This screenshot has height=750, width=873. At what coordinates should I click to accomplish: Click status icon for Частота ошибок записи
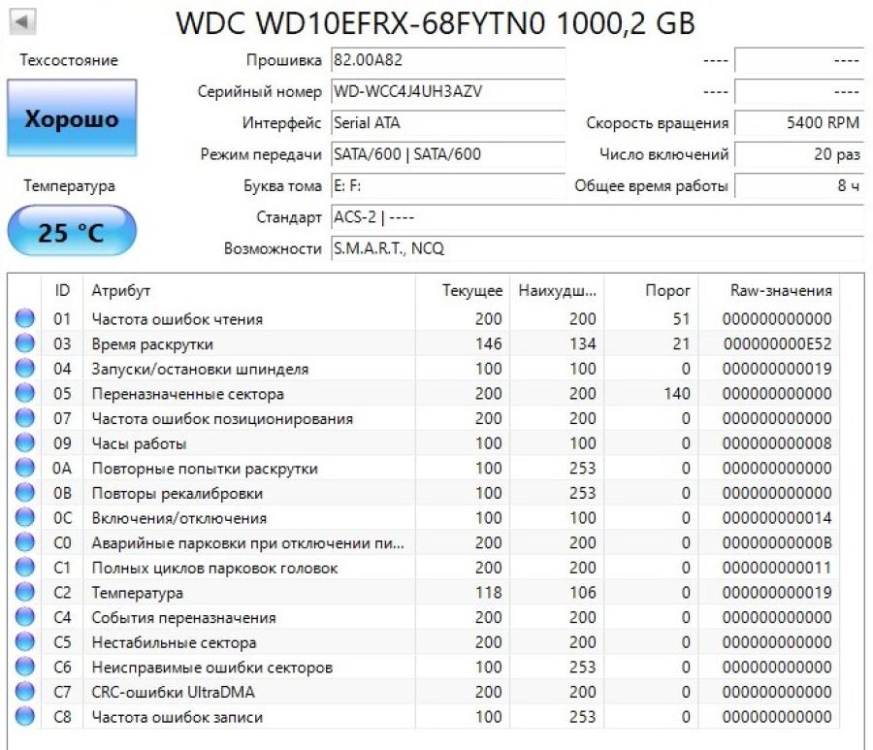click(x=24, y=717)
